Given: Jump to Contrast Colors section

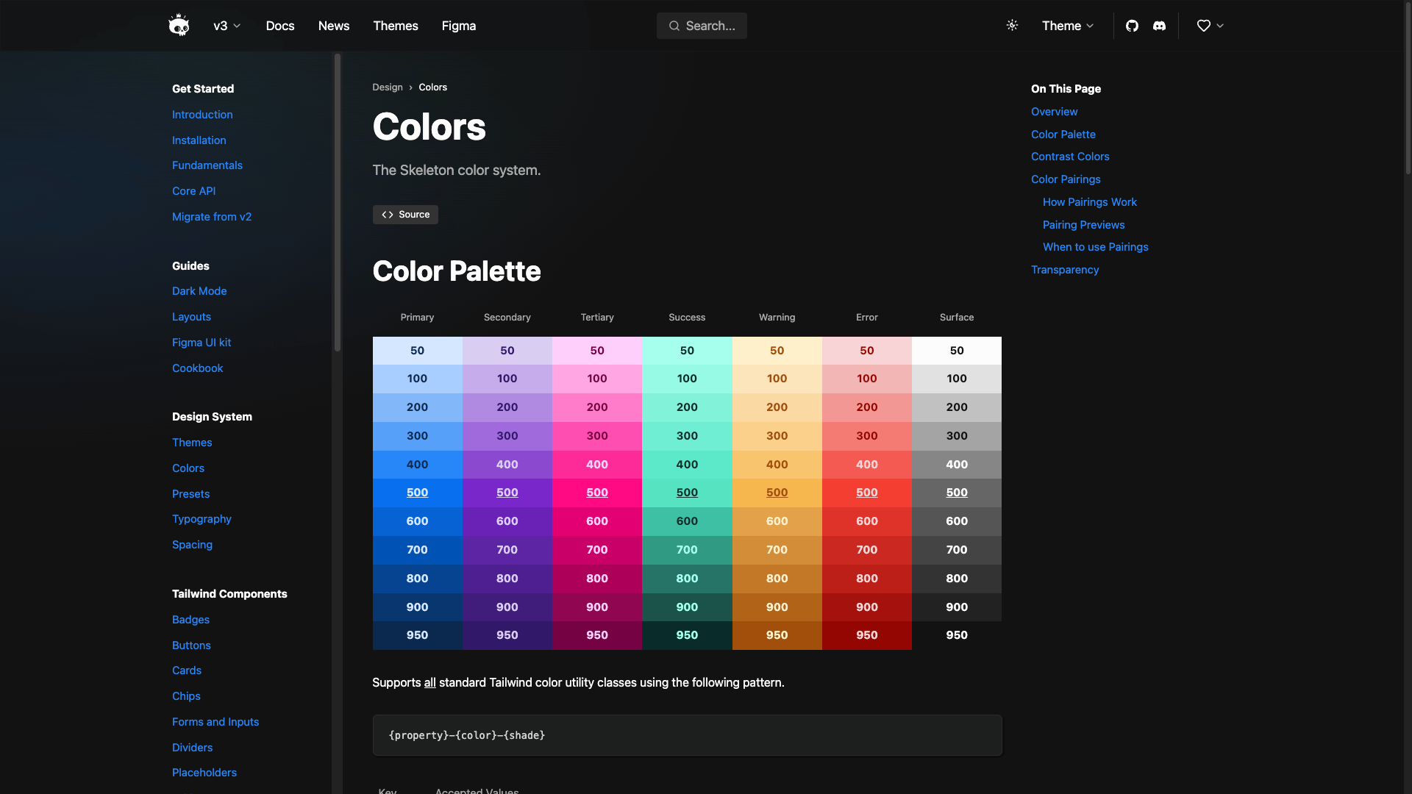Looking at the screenshot, I should tap(1069, 157).
